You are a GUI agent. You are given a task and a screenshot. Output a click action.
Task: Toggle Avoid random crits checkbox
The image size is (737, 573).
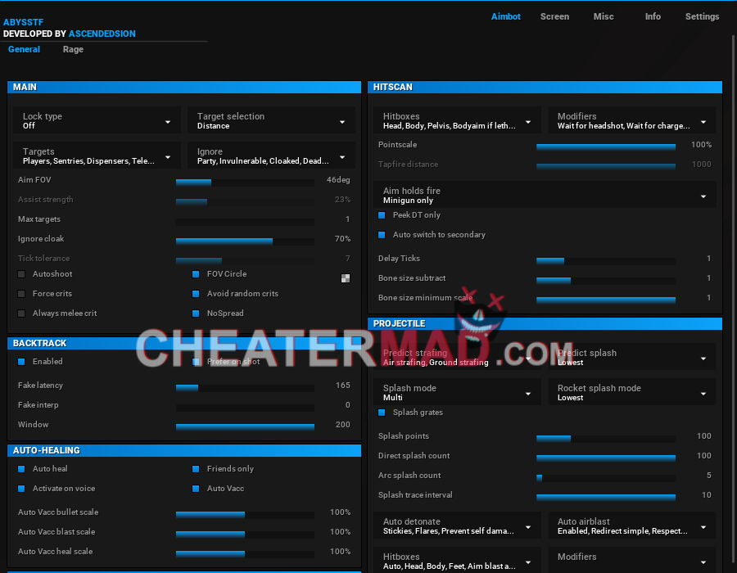(196, 294)
